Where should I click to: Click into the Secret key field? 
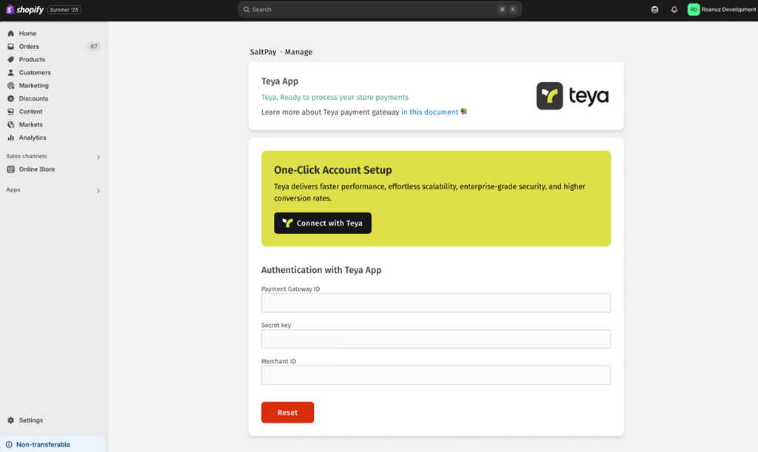(x=435, y=339)
